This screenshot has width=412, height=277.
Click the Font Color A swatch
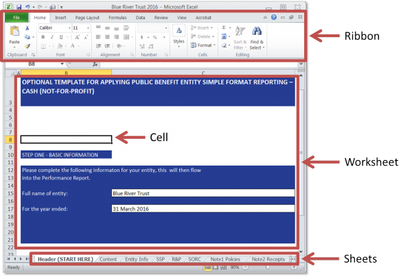point(73,46)
